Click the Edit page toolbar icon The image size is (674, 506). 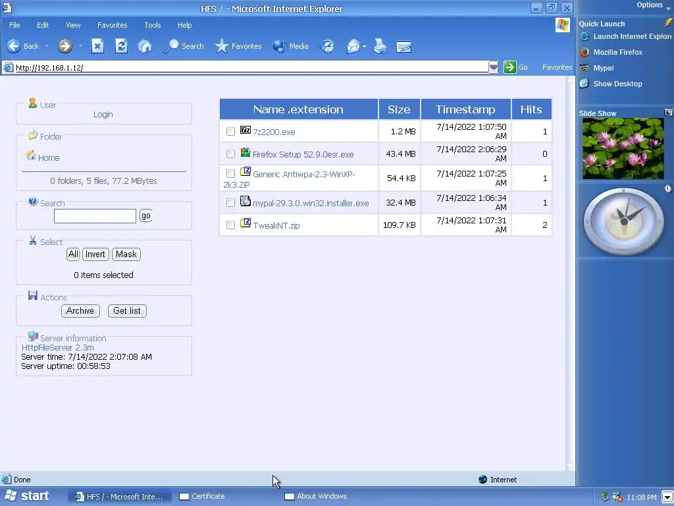coord(403,46)
